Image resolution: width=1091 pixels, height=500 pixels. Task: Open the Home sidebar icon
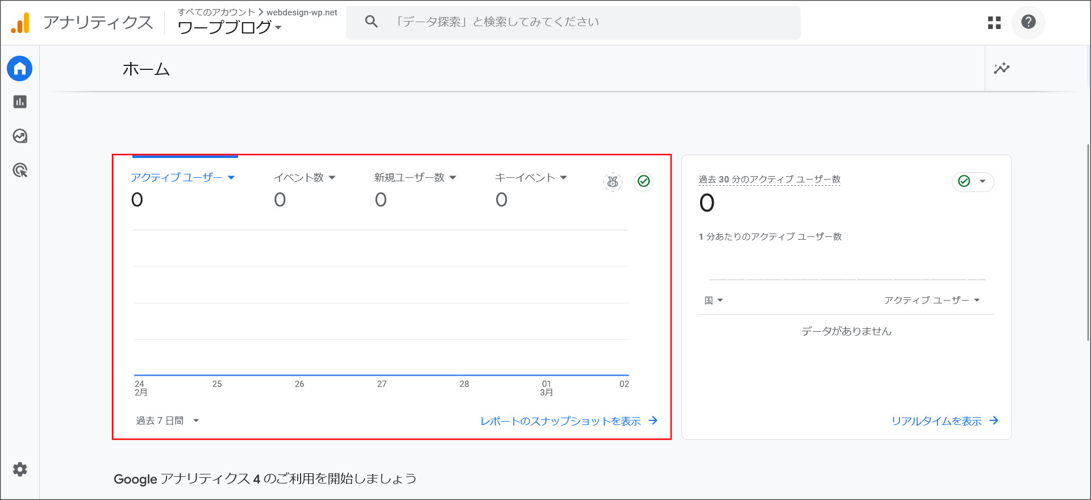20,69
